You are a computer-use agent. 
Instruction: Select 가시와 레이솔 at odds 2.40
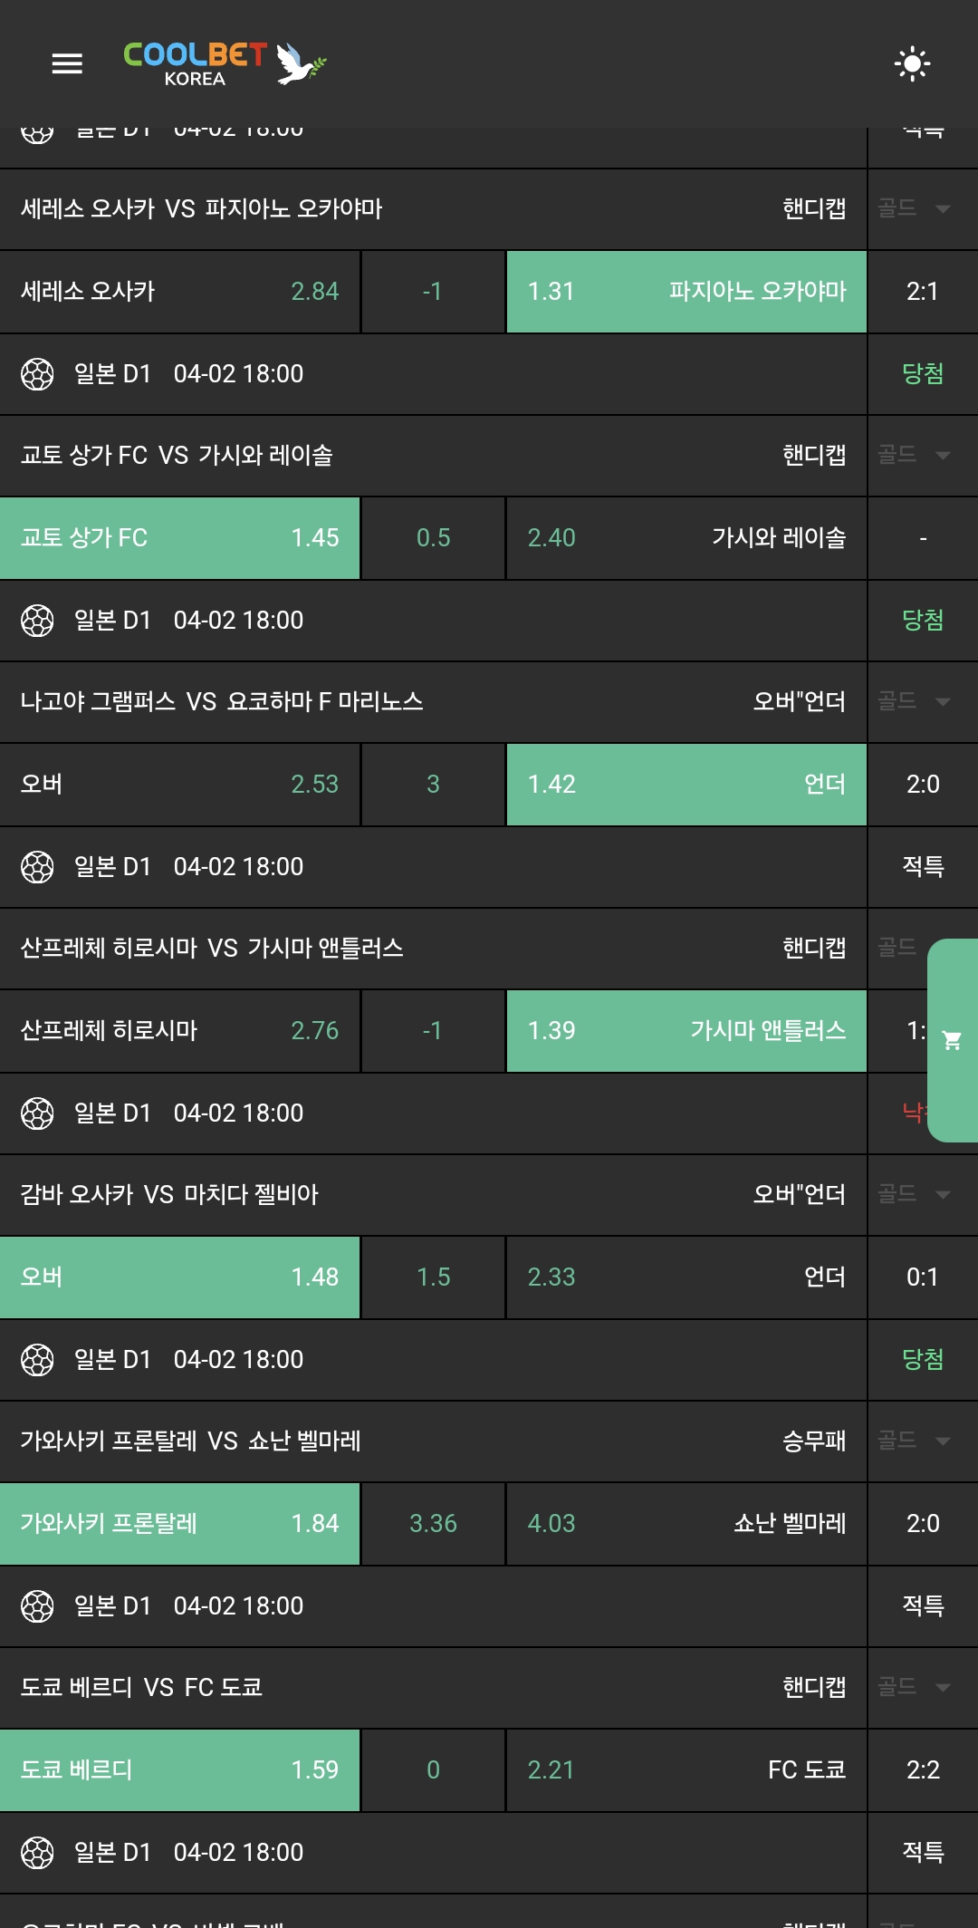(686, 538)
